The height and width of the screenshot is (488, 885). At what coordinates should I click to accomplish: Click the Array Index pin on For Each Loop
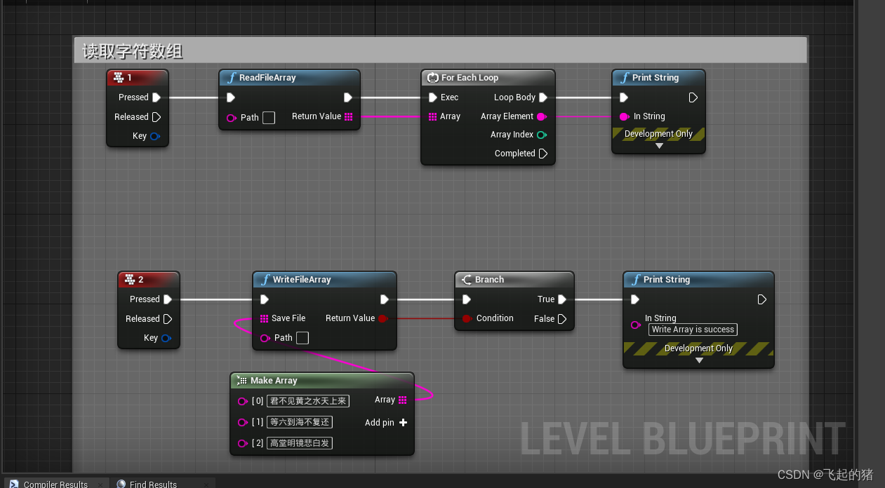pos(541,135)
